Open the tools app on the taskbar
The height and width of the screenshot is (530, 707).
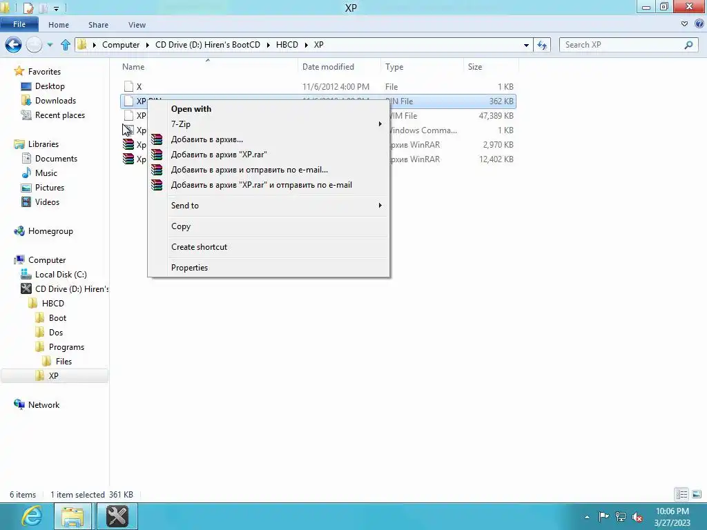tap(117, 516)
